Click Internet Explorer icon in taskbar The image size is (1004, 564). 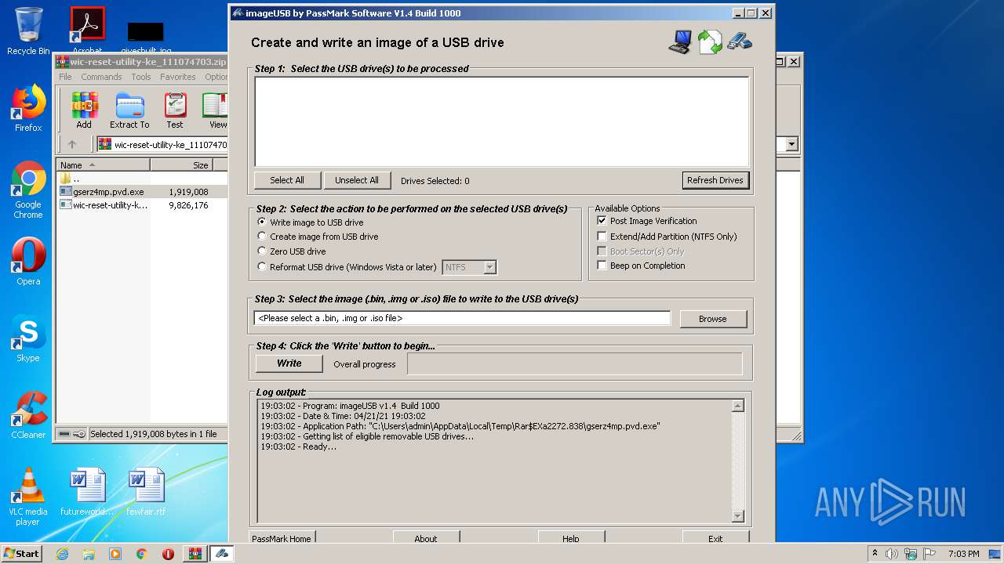[x=62, y=554]
